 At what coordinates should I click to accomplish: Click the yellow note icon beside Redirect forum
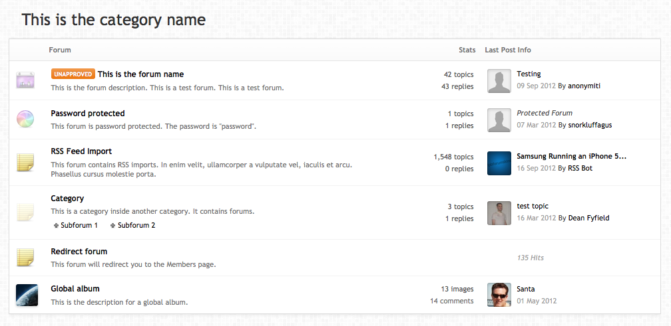coord(25,258)
